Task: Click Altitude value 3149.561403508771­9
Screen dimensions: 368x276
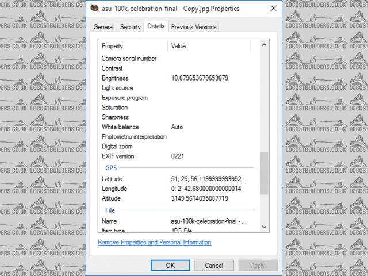Action: pyautogui.click(x=200, y=198)
